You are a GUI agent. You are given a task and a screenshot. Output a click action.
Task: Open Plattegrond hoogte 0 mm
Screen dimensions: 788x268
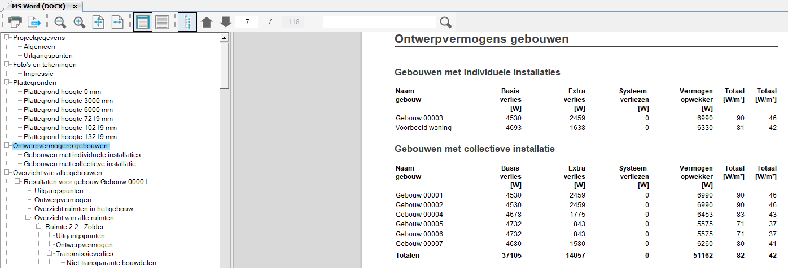[62, 92]
